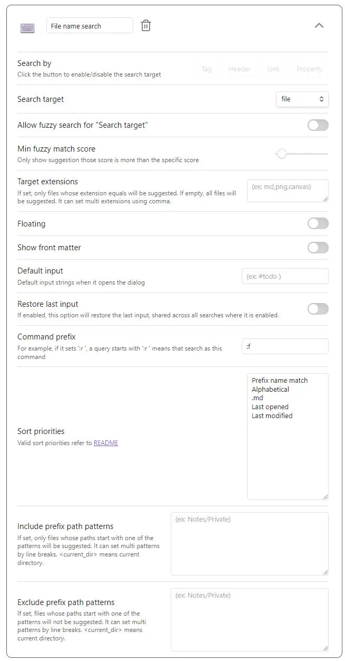This screenshot has width=345, height=661.
Task: Adjust the Min fuzzy match score slider
Action: [282, 154]
